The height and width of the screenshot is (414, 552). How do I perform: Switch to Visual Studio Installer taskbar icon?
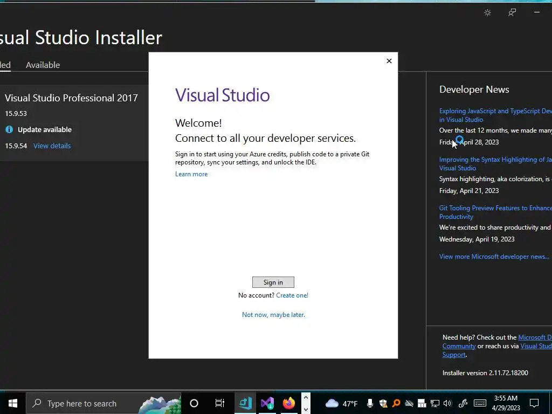coord(267,403)
